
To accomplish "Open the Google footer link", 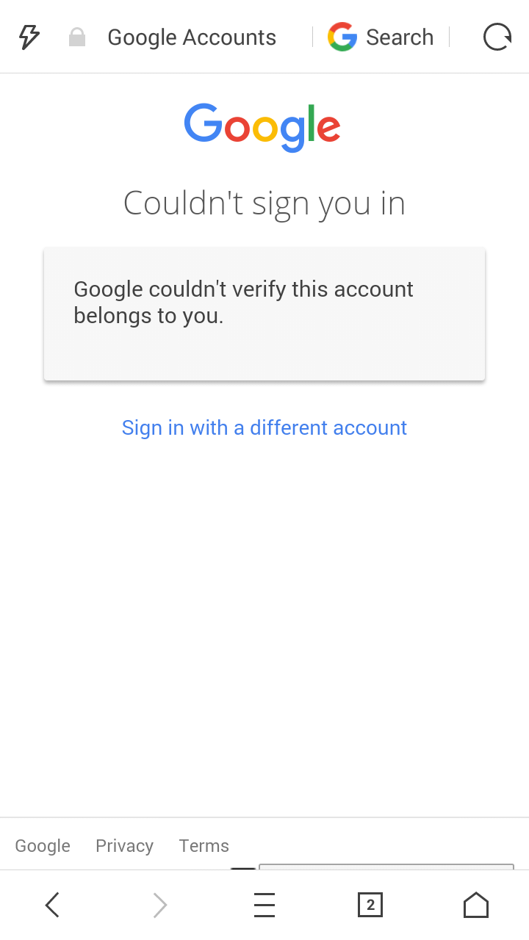I will (42, 845).
